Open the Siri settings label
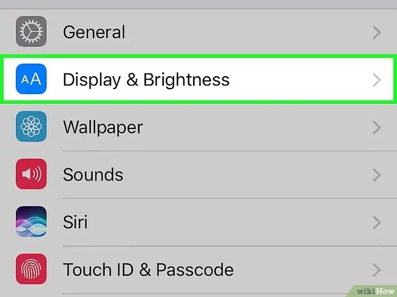This screenshot has height=297, width=397. pyautogui.click(x=75, y=222)
